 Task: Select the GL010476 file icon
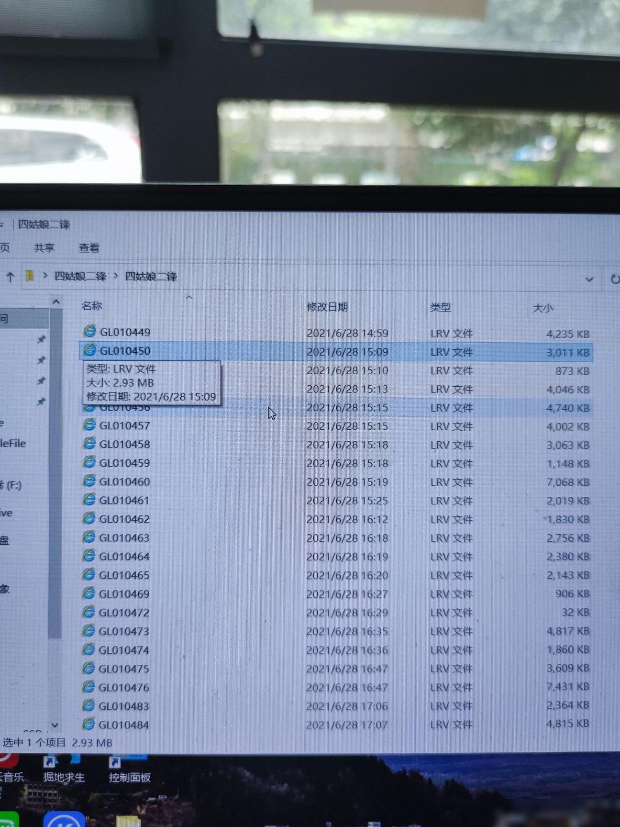tap(89, 686)
